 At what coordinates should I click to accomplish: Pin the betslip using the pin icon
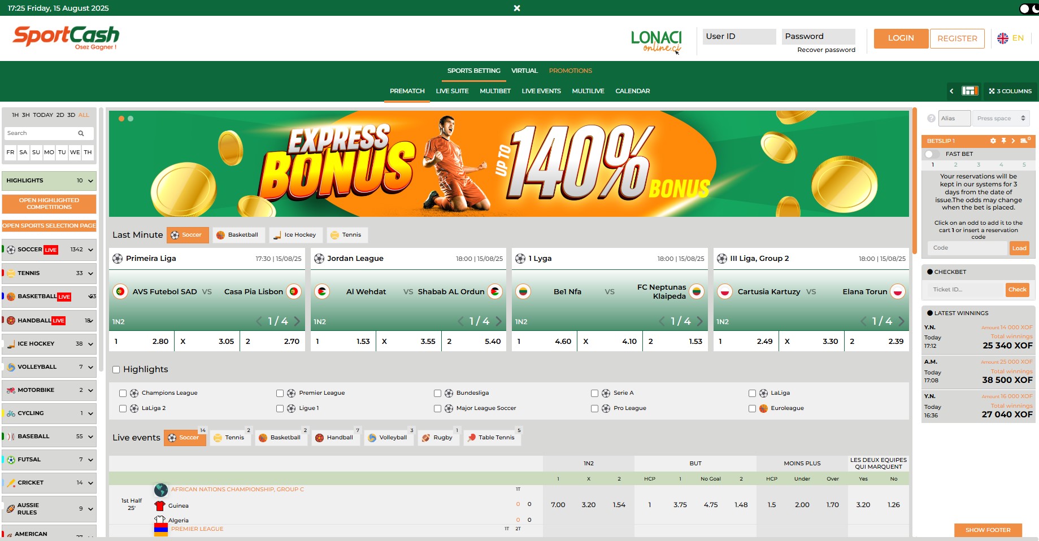[x=1004, y=141]
